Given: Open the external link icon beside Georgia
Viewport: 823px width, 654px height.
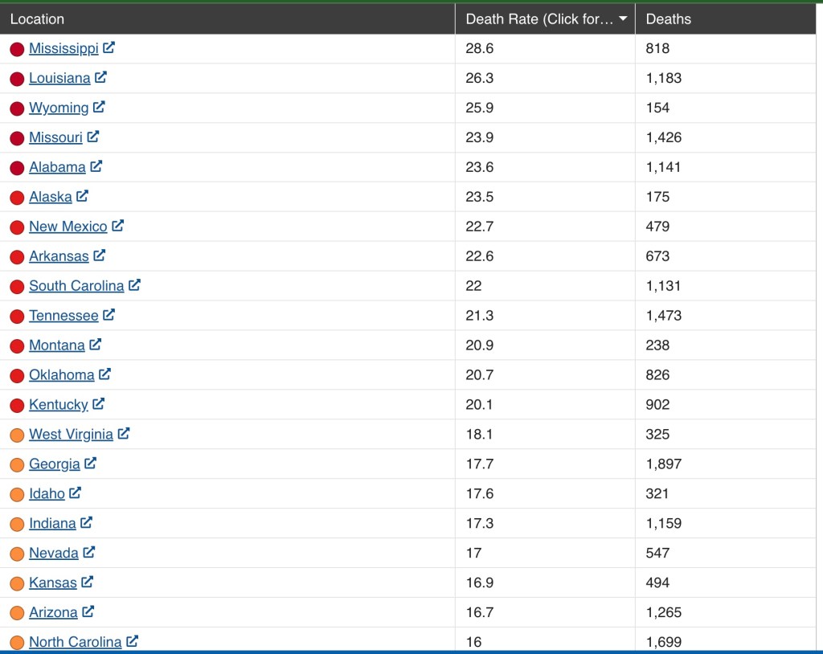Looking at the screenshot, I should tap(90, 464).
